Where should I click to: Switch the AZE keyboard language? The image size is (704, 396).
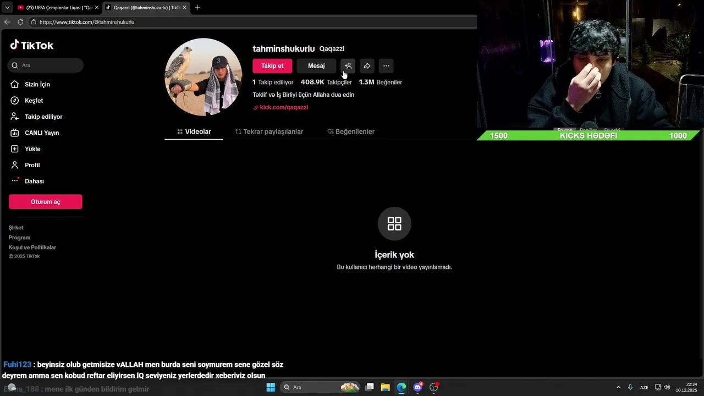pos(644,387)
